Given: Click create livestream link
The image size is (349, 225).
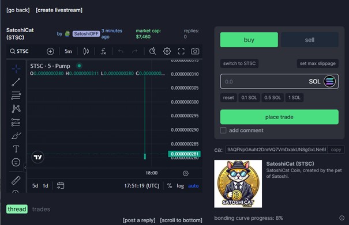Looking at the screenshot, I should (59, 10).
